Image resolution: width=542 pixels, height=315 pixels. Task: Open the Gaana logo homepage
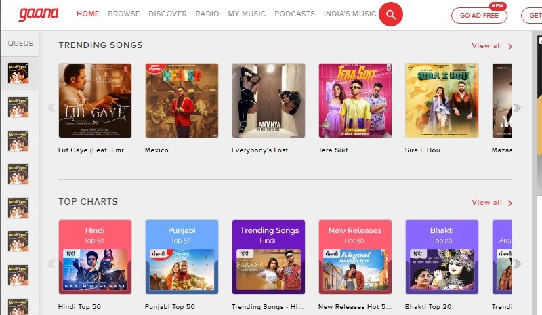pyautogui.click(x=39, y=14)
